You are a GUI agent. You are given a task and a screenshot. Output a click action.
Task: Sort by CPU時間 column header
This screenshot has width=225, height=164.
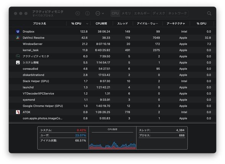pos(101,24)
